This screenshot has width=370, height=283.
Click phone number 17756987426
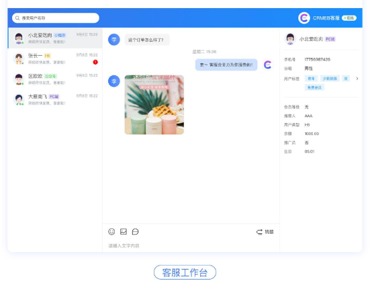pyautogui.click(x=317, y=59)
